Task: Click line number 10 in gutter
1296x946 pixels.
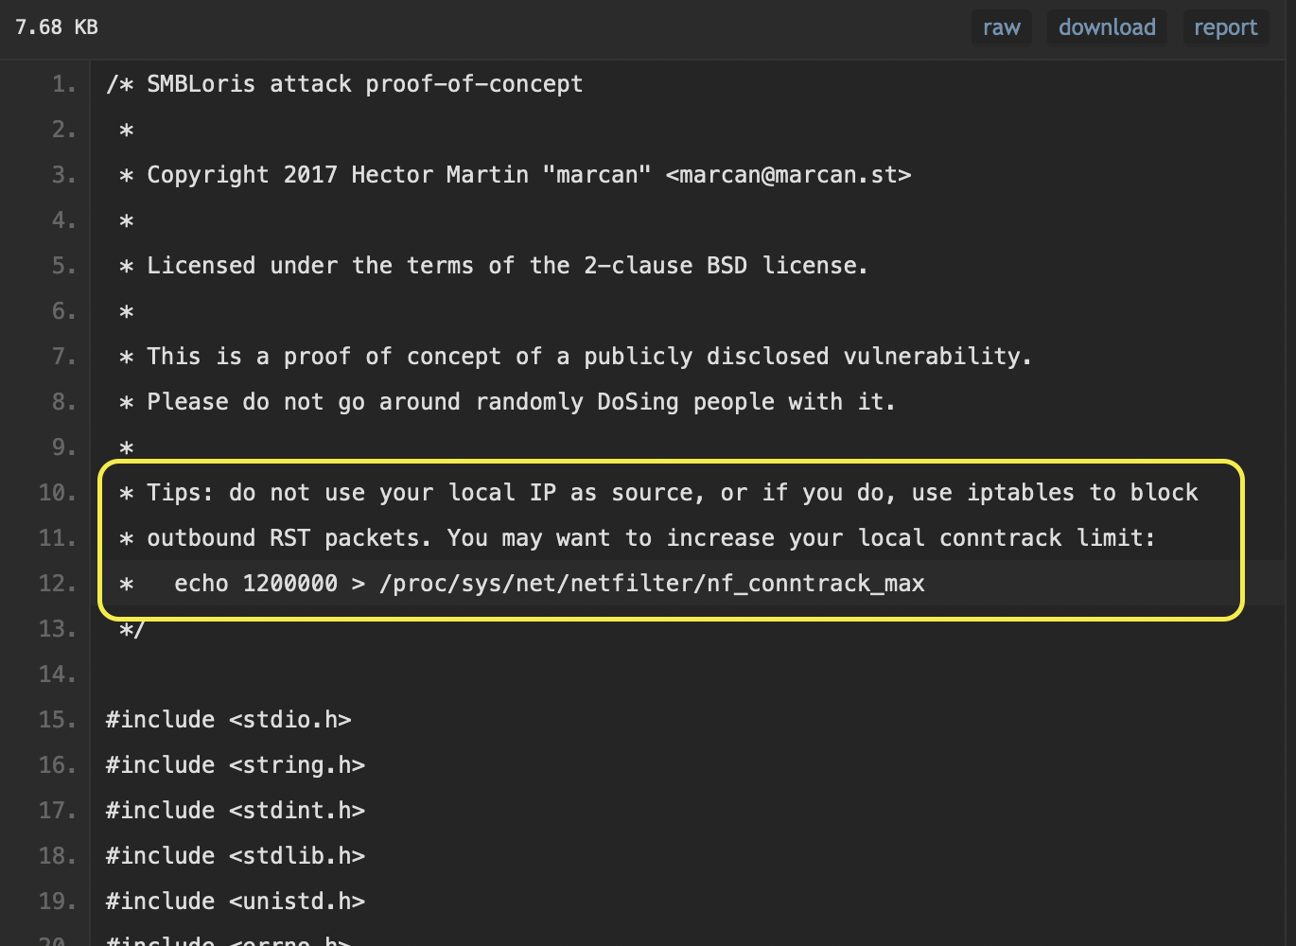Action: [x=57, y=493]
